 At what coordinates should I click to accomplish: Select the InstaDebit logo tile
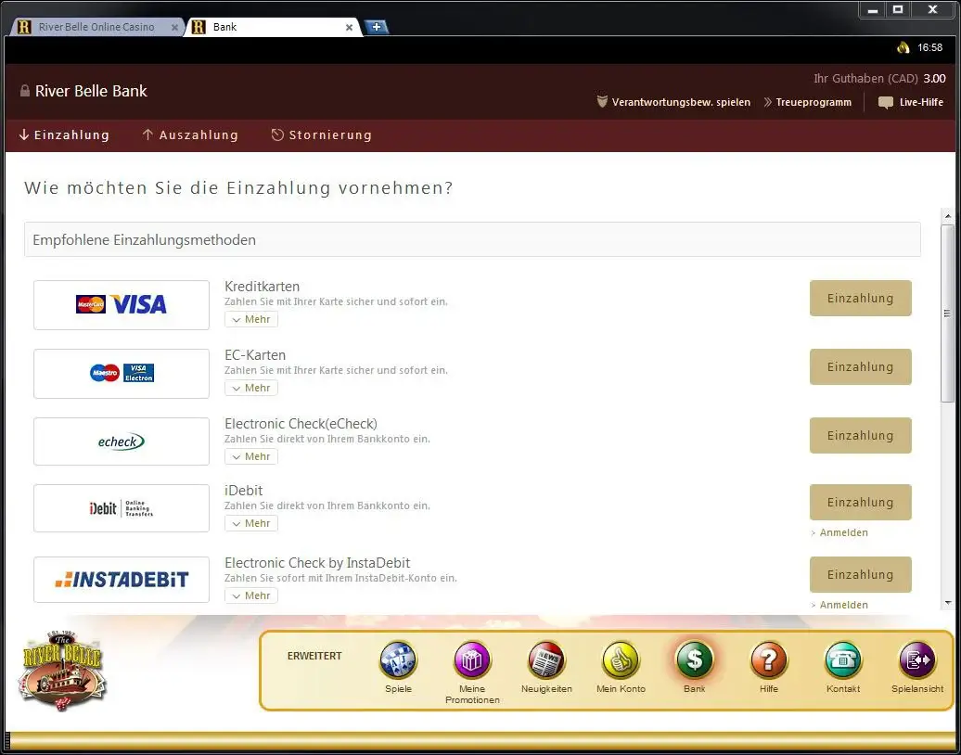pos(122,580)
